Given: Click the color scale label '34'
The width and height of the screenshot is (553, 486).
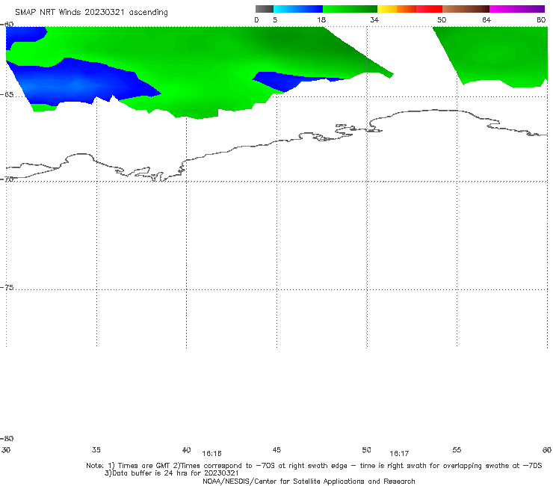Looking at the screenshot, I should (374, 20).
